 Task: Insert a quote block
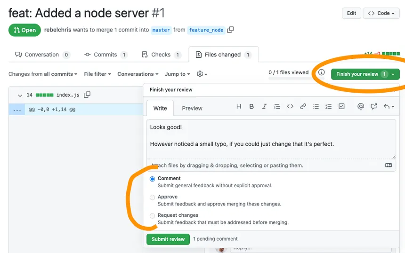tap(277, 106)
